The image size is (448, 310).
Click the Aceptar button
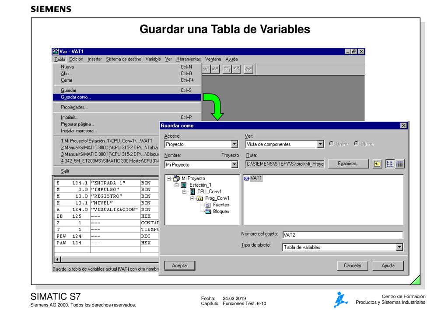pos(180,265)
